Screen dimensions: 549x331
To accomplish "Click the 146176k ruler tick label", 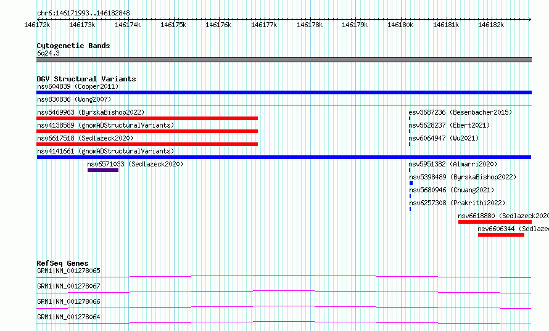I will (218, 25).
